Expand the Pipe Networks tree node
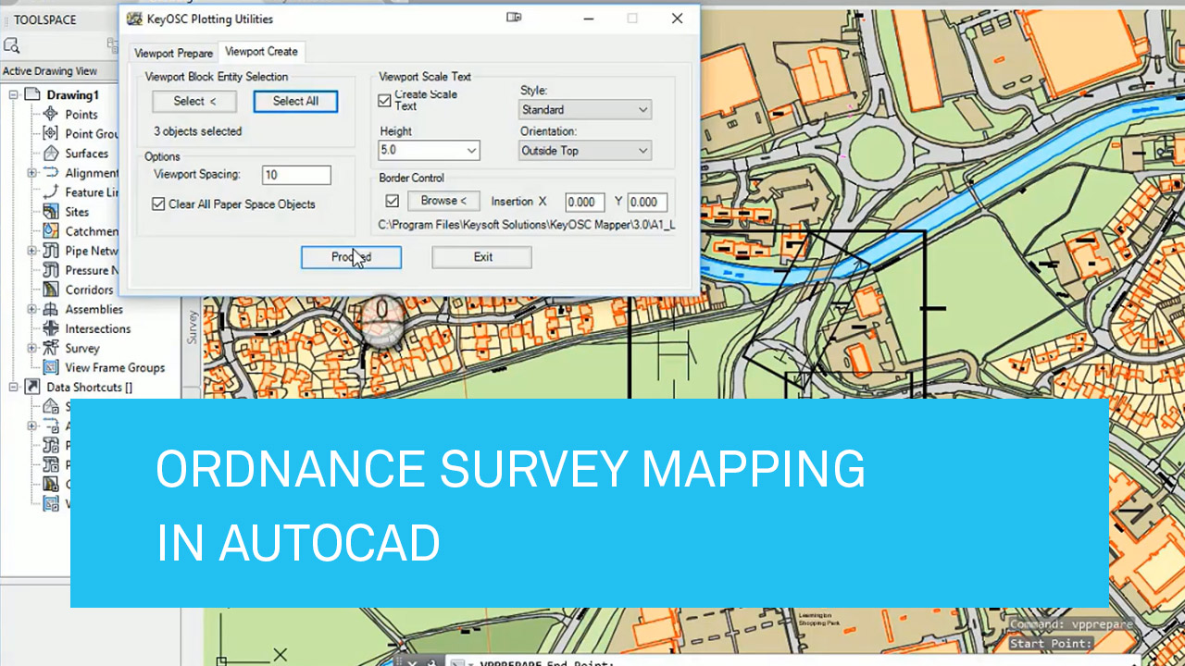Viewport: 1185px width, 666px height. [x=32, y=251]
